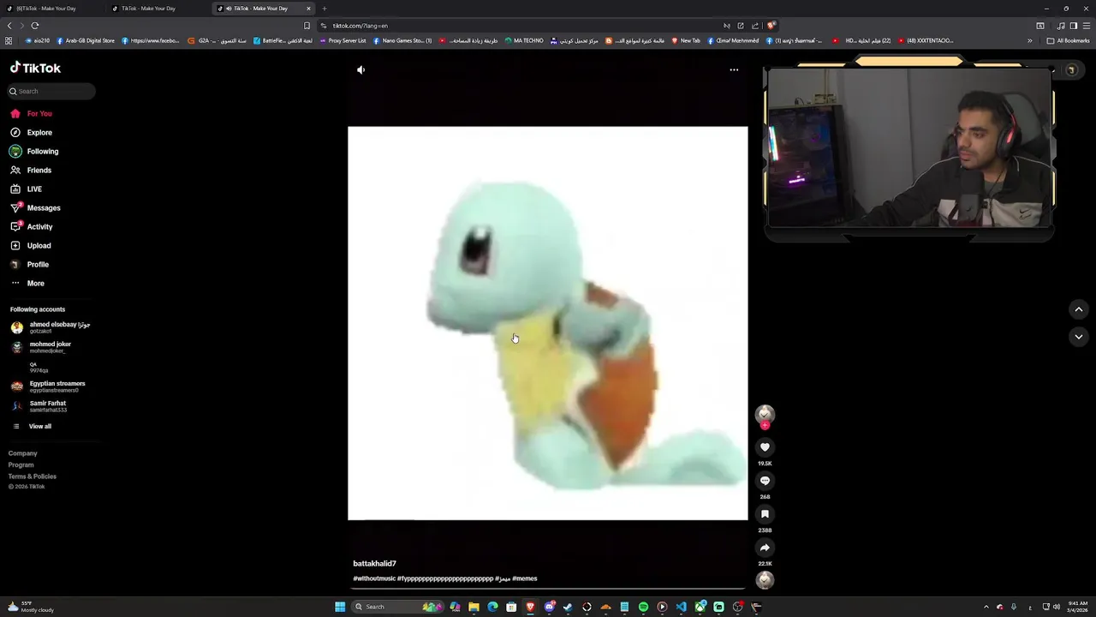The image size is (1096, 617).
Task: Open Discord from the taskbar
Action: [549, 607]
